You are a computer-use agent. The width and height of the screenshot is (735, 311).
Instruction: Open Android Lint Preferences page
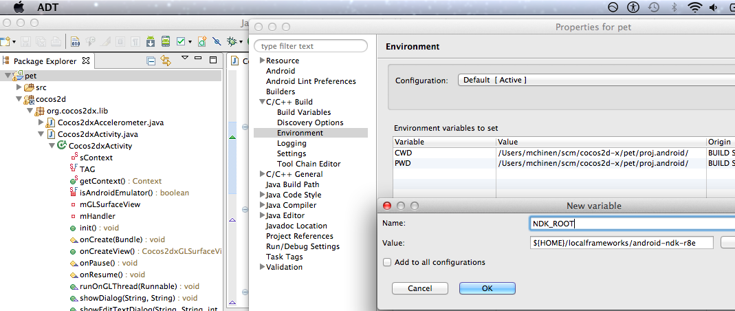click(311, 81)
